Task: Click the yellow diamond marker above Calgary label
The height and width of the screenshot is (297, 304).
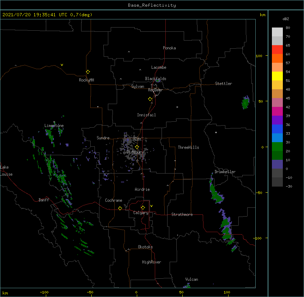Action: [x=143, y=208]
